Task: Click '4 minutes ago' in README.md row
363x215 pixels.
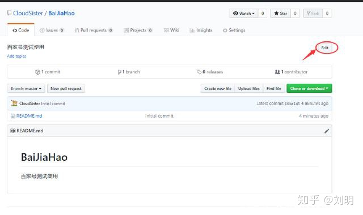Action: (314, 116)
